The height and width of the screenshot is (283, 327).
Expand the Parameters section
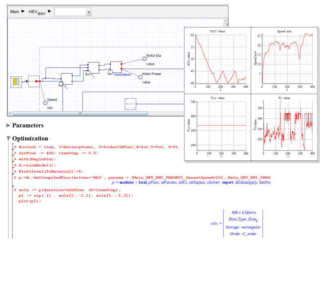[x=9, y=126]
